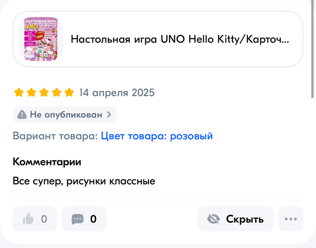316x248 pixels.
Task: Click the likes count number
Action: 44,219
